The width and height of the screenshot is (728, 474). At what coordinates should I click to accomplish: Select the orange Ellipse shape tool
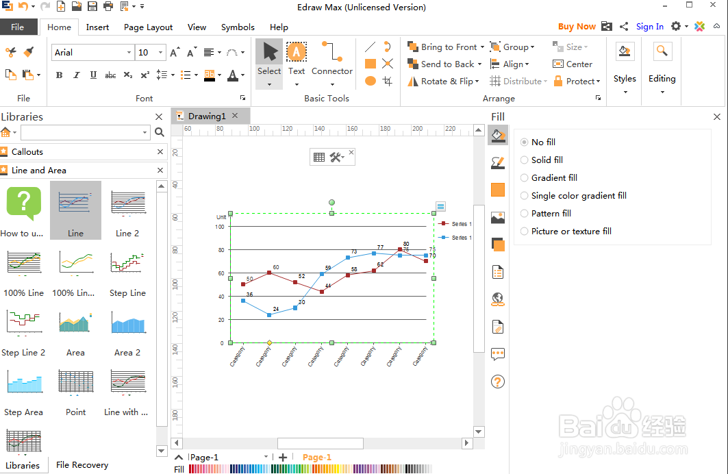[x=370, y=81]
